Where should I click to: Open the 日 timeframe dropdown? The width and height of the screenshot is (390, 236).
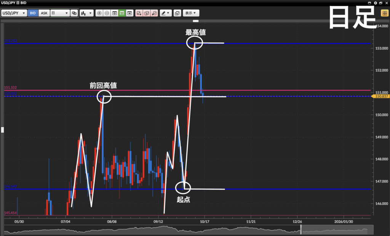click(x=60, y=13)
